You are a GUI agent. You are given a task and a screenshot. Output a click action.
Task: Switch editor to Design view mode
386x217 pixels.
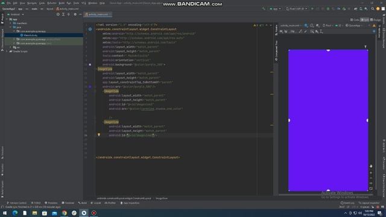pos(376,20)
